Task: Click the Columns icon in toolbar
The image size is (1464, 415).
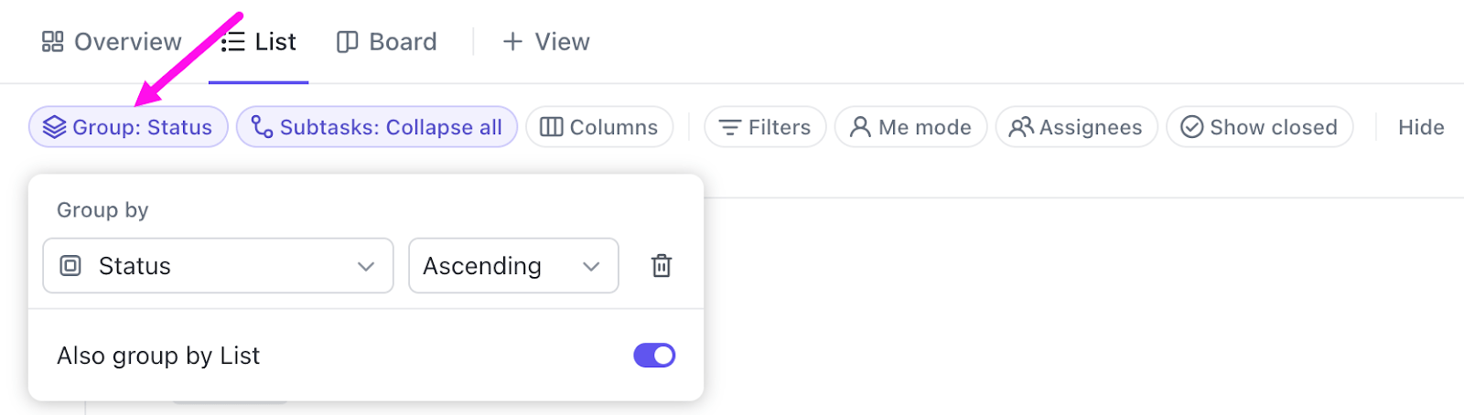Action: tap(551, 127)
